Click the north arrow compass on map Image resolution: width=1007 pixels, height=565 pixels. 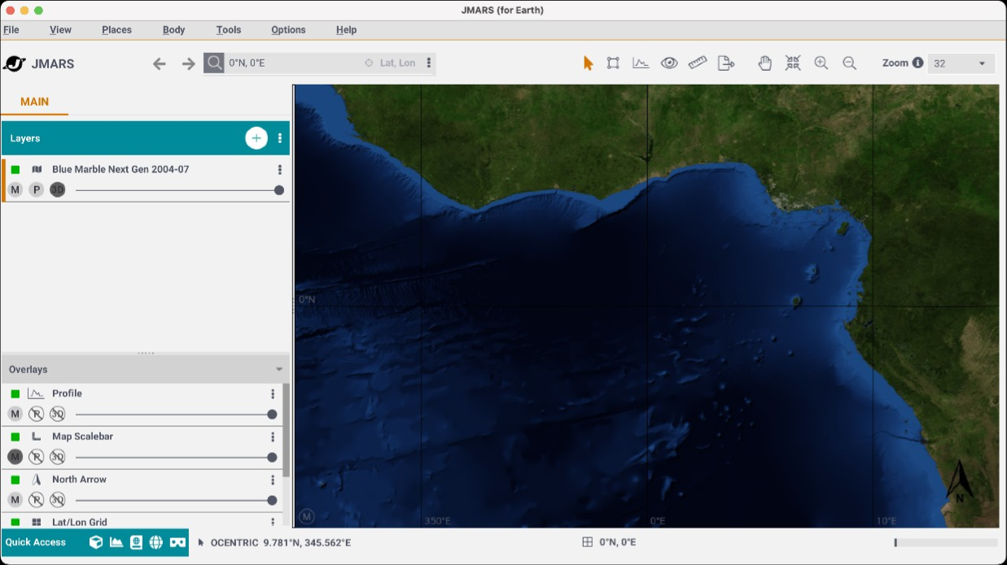[x=960, y=481]
